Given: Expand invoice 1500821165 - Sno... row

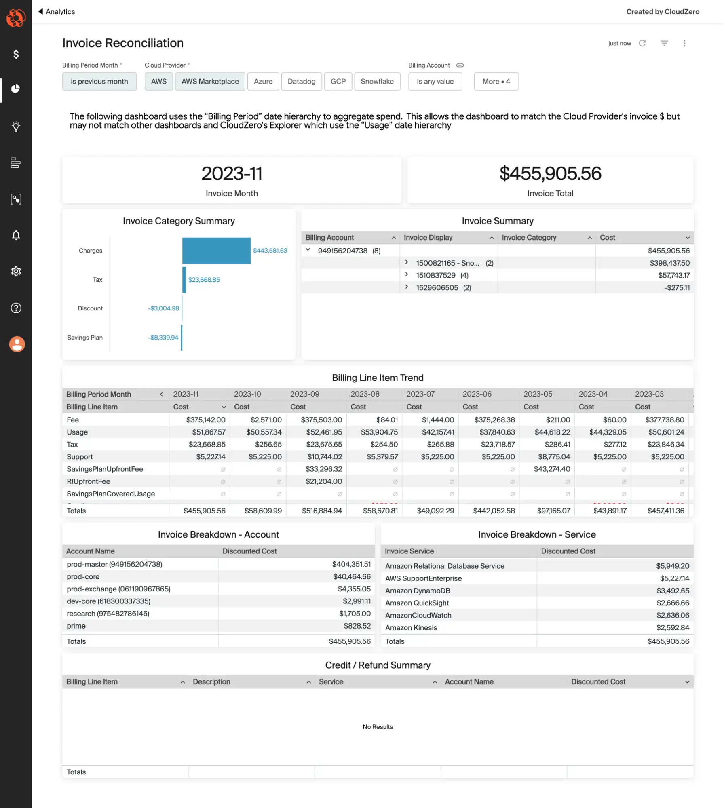Looking at the screenshot, I should (x=407, y=263).
